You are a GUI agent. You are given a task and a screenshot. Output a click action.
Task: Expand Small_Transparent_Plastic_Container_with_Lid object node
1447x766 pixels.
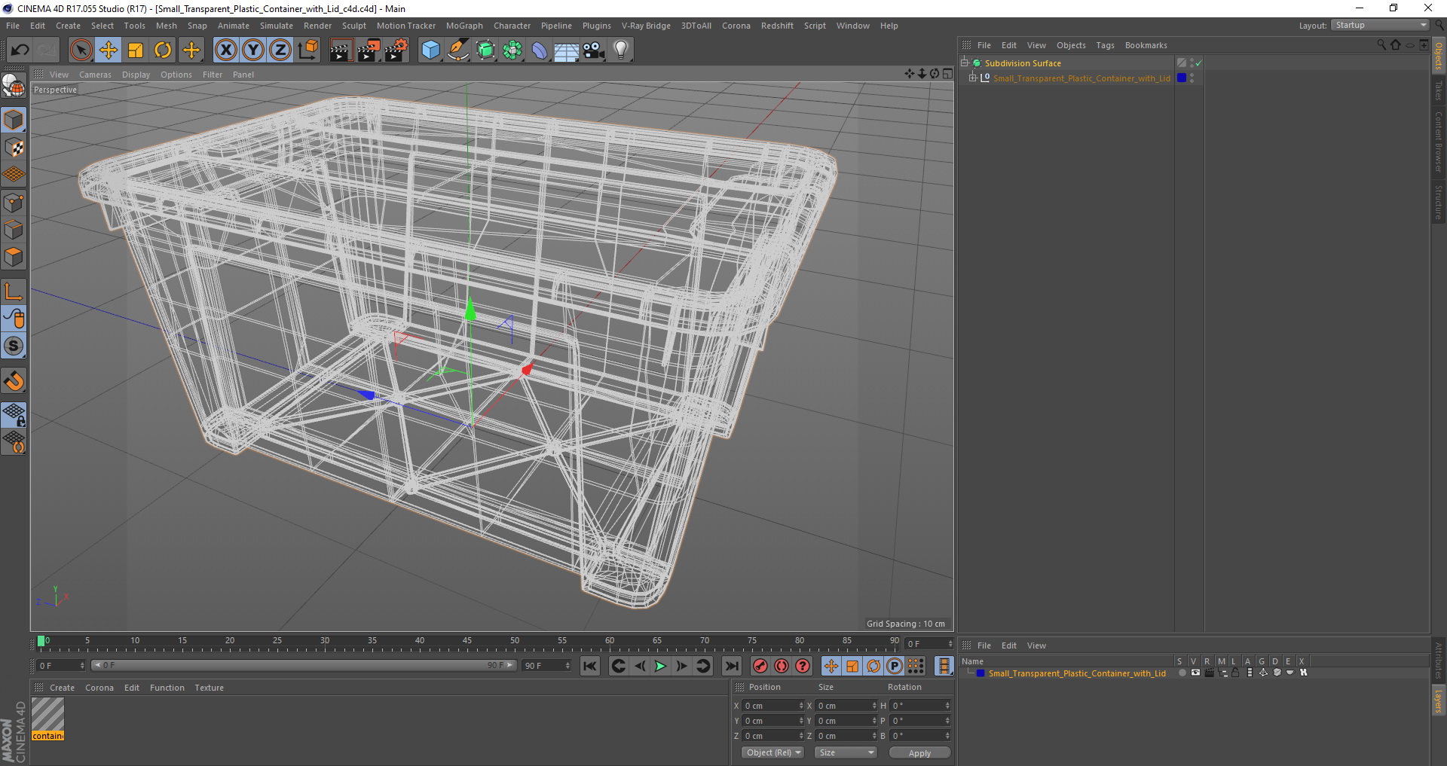(x=973, y=78)
